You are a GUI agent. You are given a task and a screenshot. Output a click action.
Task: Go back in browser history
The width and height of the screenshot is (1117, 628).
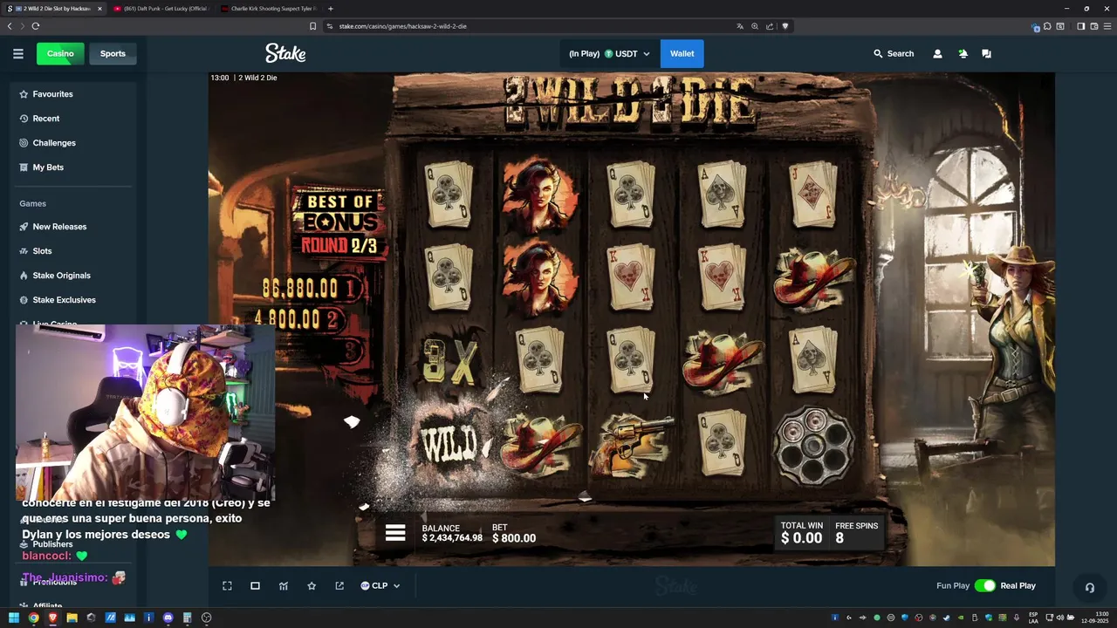click(x=10, y=26)
